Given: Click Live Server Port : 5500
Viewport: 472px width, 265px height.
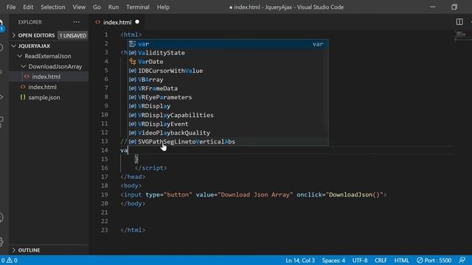Looking at the screenshot, I should point(434,260).
